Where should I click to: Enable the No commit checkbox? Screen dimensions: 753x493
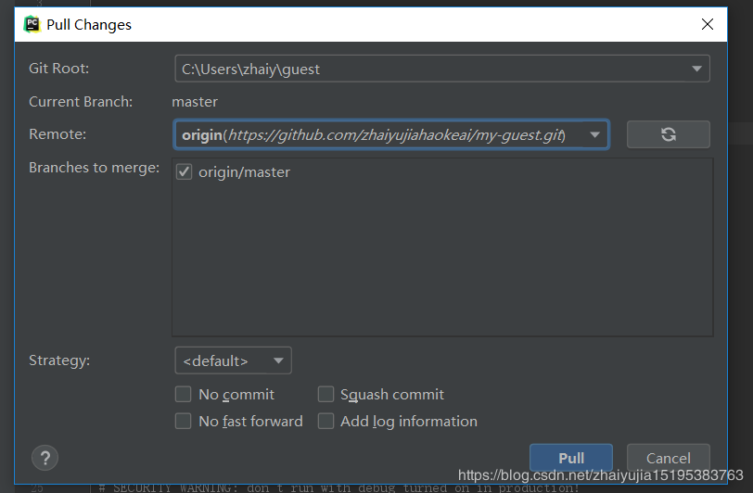click(x=183, y=394)
